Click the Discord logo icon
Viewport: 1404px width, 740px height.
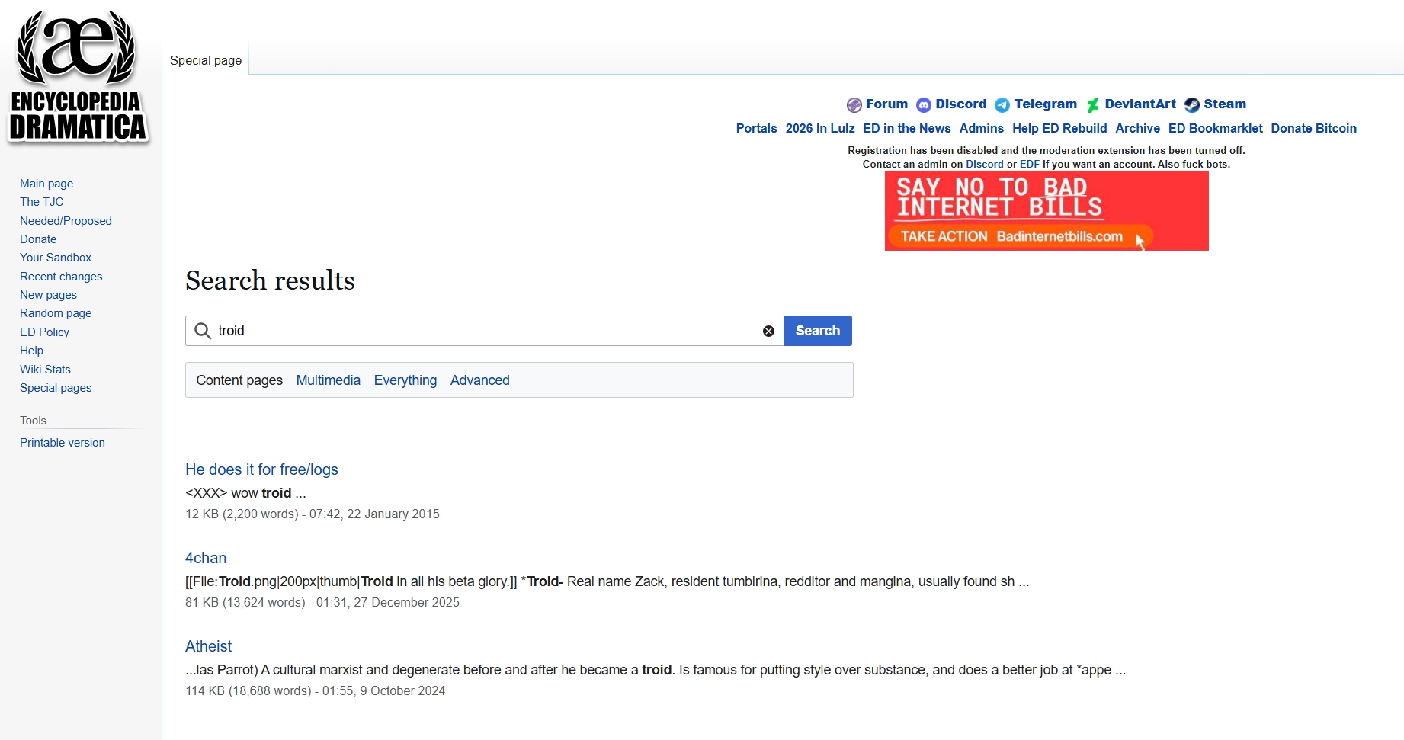(x=924, y=105)
